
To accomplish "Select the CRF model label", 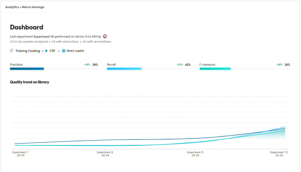I will 52,51.
